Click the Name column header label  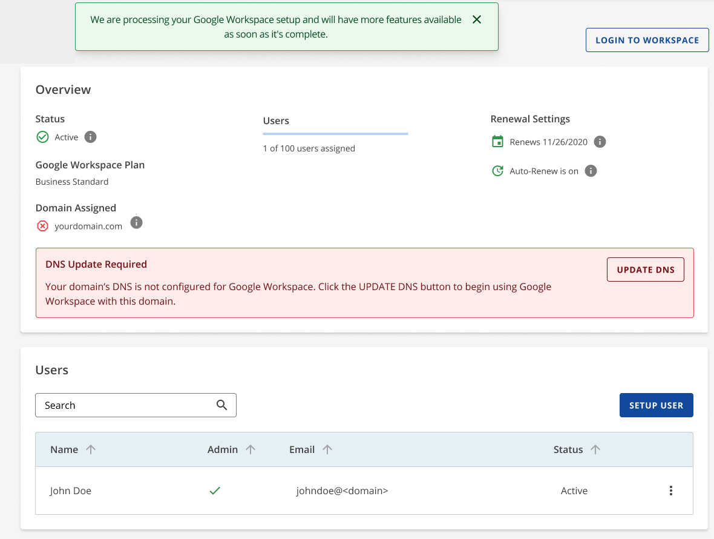pyautogui.click(x=64, y=450)
